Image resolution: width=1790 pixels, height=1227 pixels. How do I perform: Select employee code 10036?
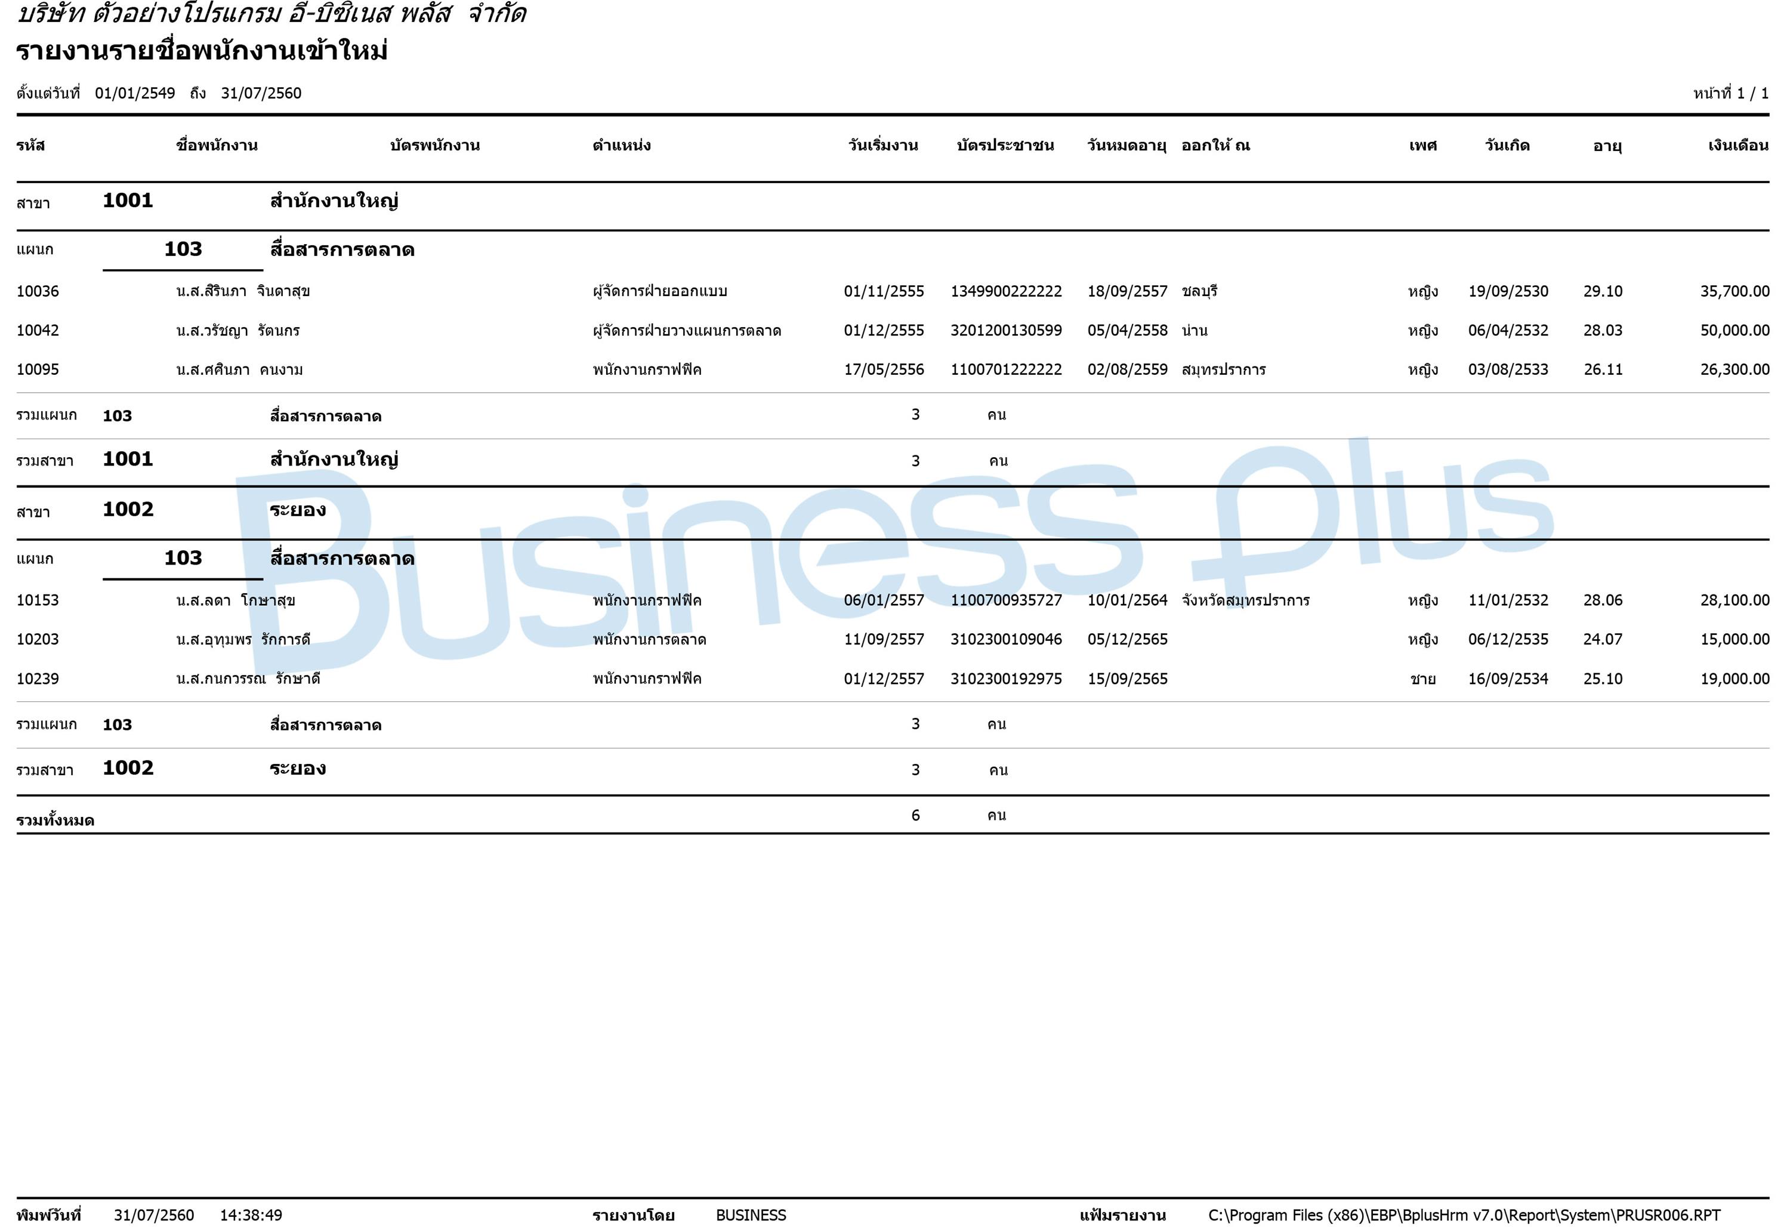(x=38, y=291)
